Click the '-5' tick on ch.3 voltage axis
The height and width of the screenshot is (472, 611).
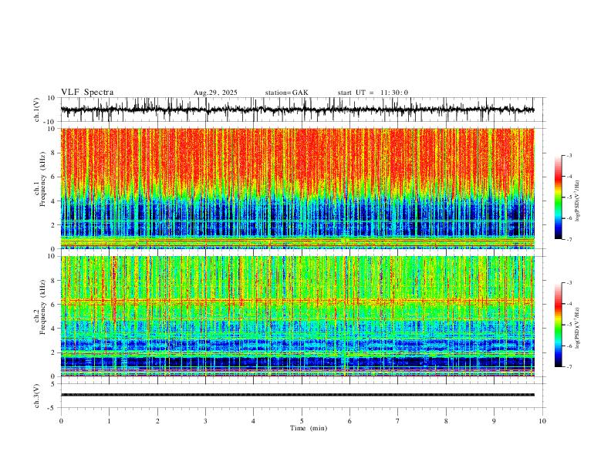pyautogui.click(x=52, y=408)
